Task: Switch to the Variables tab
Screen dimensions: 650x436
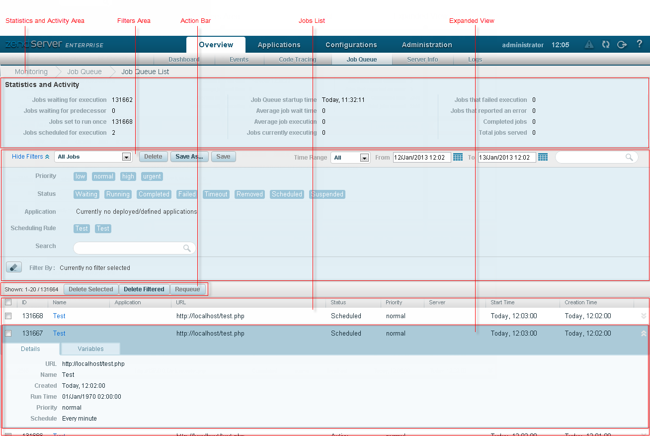Action: [x=90, y=349]
